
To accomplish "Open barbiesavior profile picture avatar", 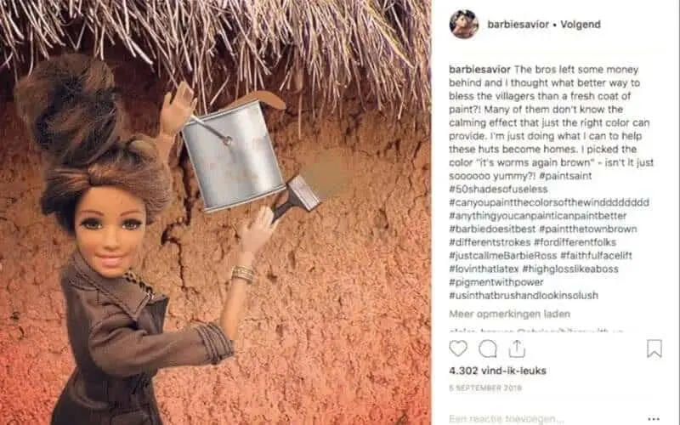I will [464, 25].
